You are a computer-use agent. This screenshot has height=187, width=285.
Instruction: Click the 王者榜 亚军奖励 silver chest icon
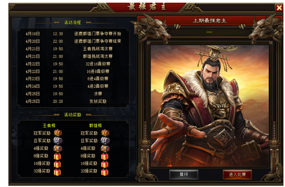pos(58,141)
